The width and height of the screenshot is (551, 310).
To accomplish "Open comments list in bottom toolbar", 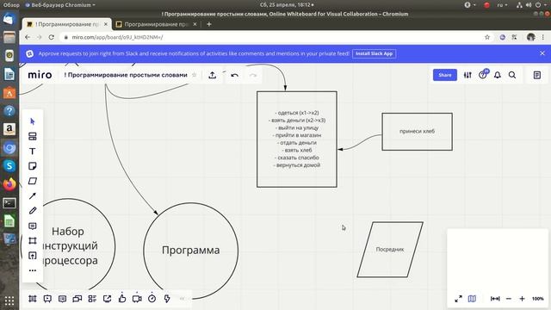I will [x=62, y=299].
